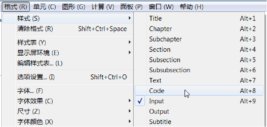Select Section style from submenu
Screen dimensions: 267x127
[x=199, y=50]
